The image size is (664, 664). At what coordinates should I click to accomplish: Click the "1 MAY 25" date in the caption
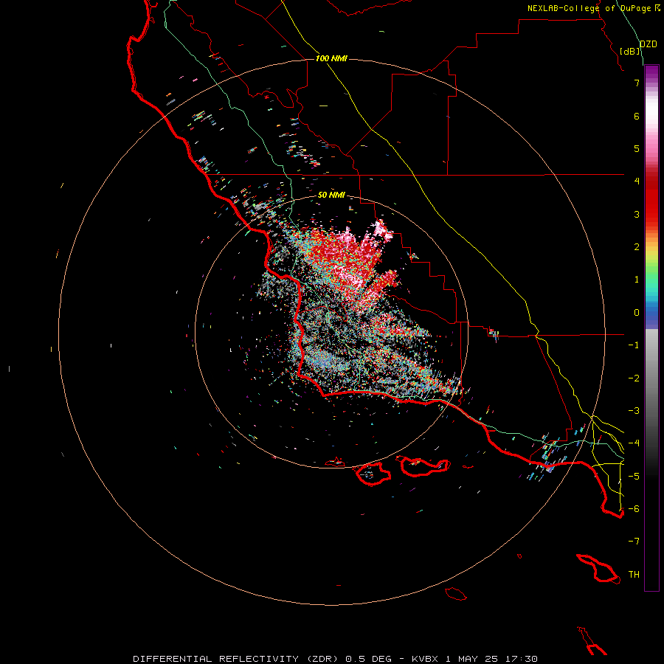click(473, 659)
